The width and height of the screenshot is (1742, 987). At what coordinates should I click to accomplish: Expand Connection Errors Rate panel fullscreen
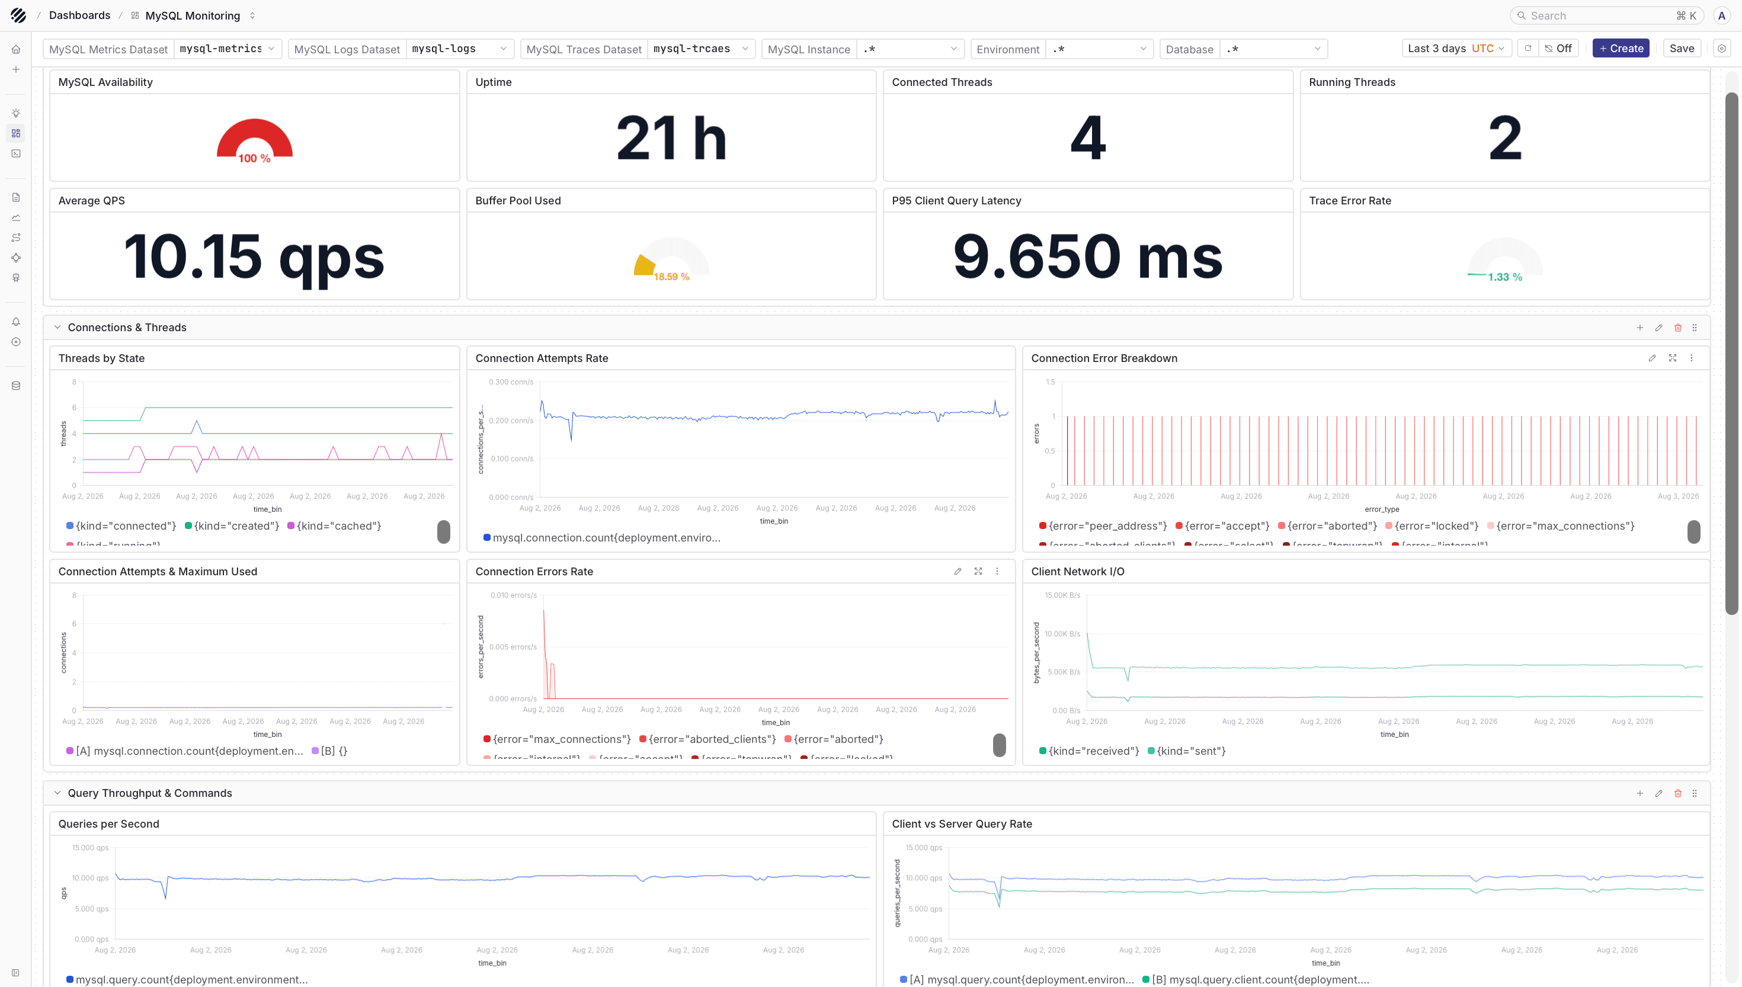coord(978,572)
